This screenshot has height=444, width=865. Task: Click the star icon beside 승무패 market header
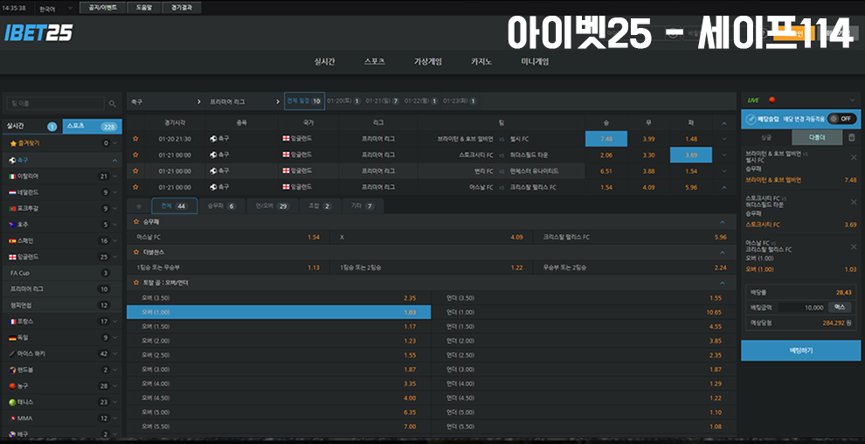(x=136, y=222)
